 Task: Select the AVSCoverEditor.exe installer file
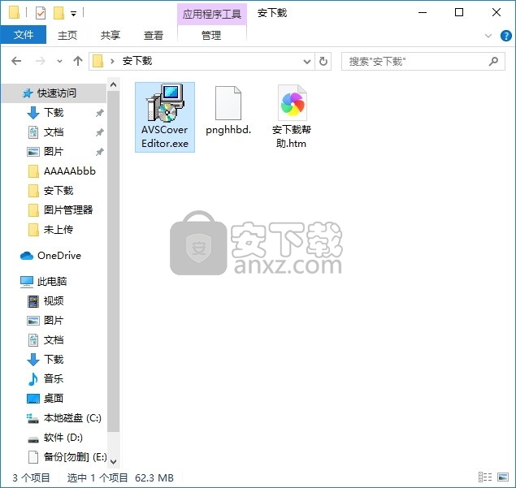[x=165, y=118]
